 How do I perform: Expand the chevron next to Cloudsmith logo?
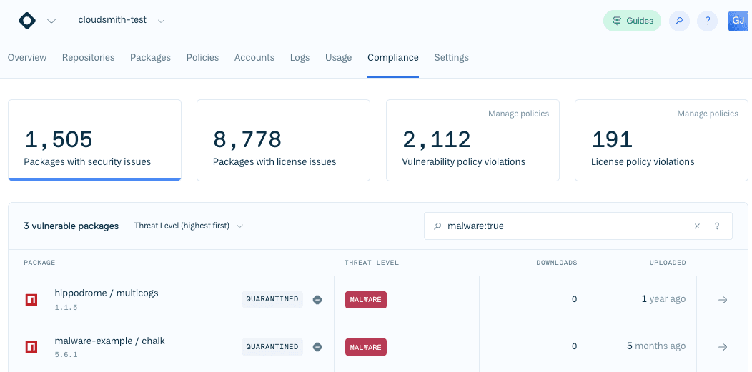tap(51, 21)
